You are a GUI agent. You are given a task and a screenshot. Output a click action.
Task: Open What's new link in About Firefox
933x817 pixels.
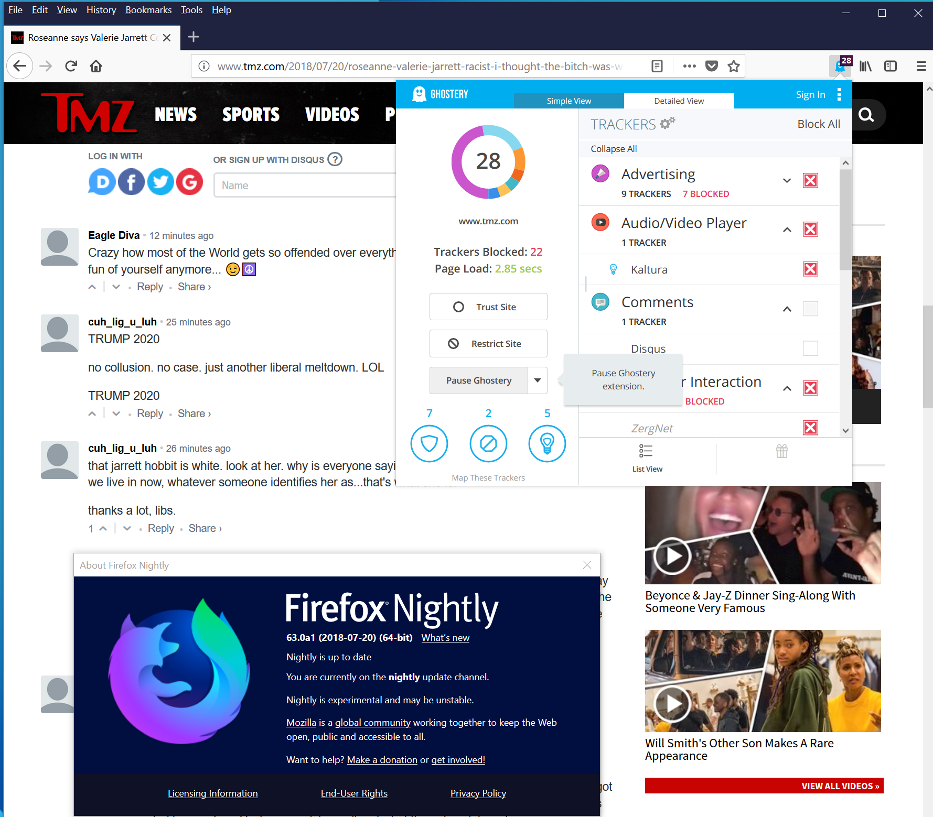(x=445, y=638)
